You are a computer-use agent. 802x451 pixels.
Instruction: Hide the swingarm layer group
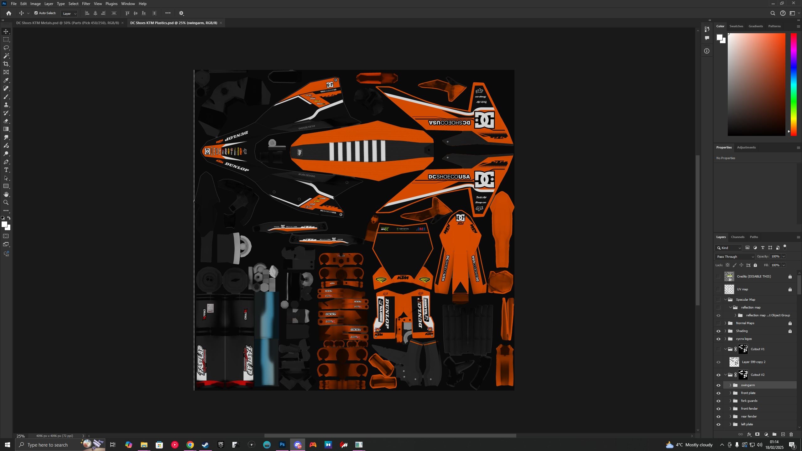pos(719,385)
